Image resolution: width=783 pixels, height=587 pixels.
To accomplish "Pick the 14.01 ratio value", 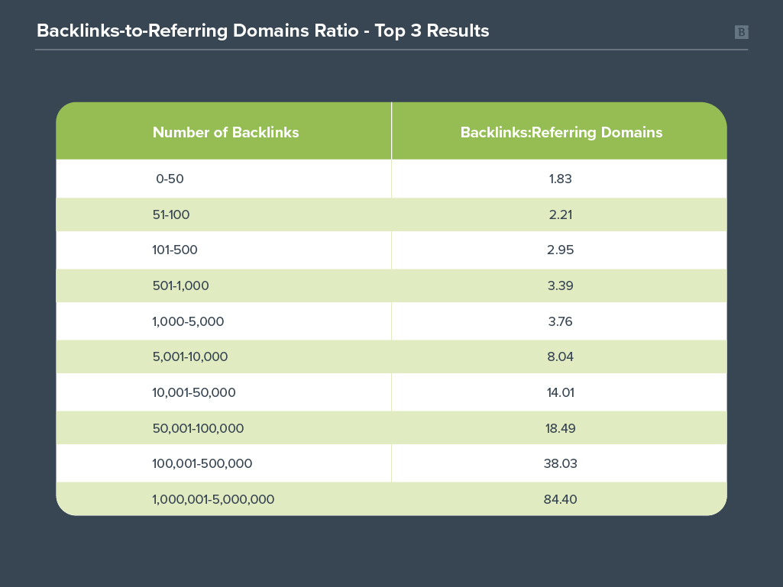I will [x=560, y=392].
